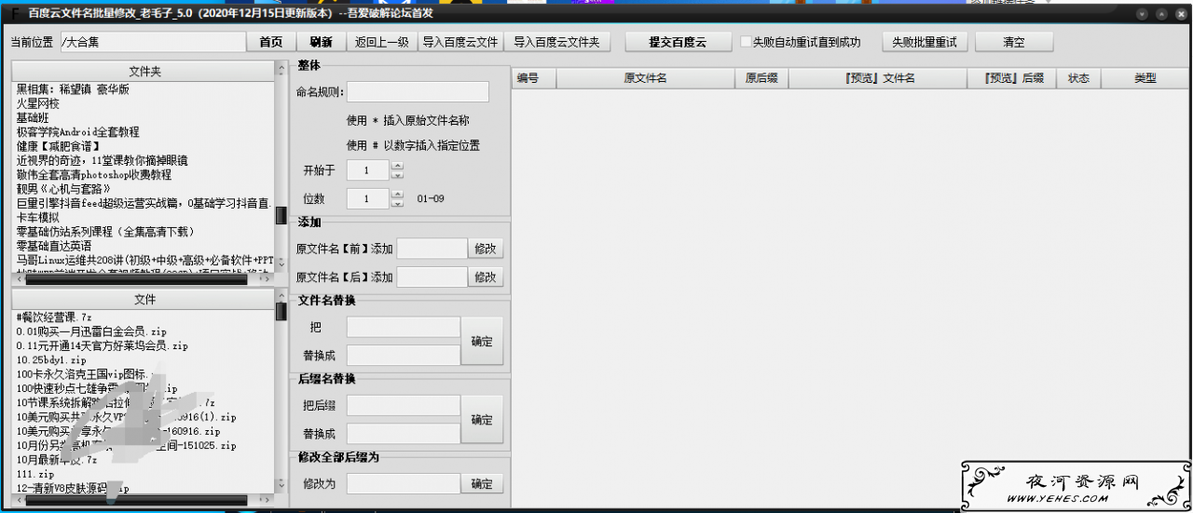This screenshot has height=513, width=1193.
Task: Click scroll-down arrow of 文件夹 list
Action: [x=281, y=263]
